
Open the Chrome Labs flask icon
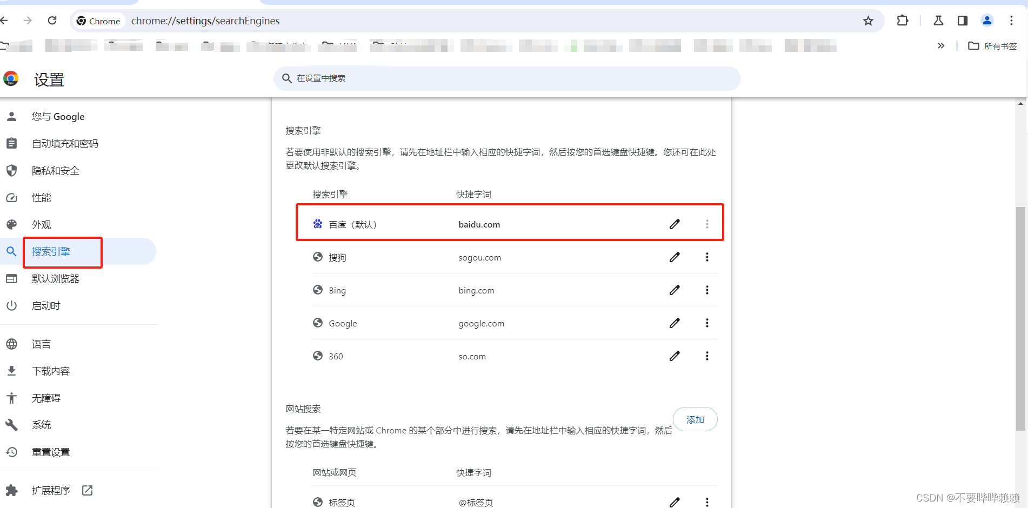click(938, 21)
